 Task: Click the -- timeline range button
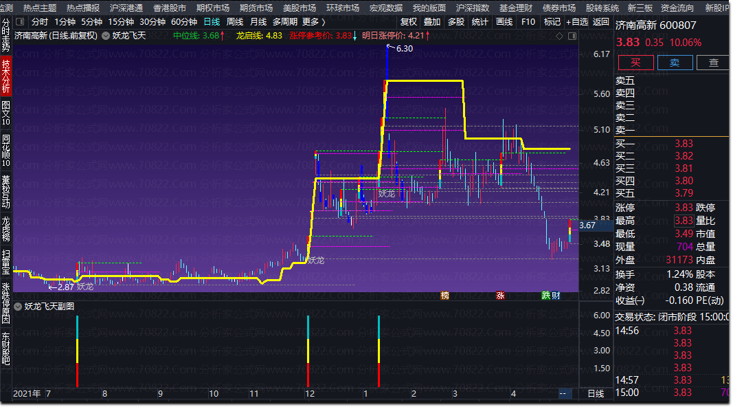563,393
